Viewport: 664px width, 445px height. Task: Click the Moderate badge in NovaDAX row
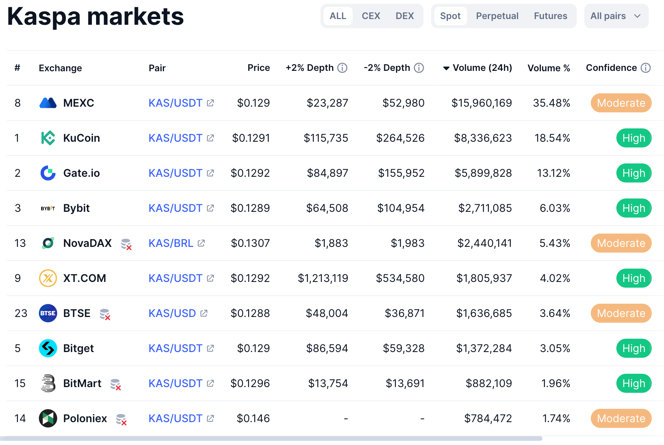point(621,243)
